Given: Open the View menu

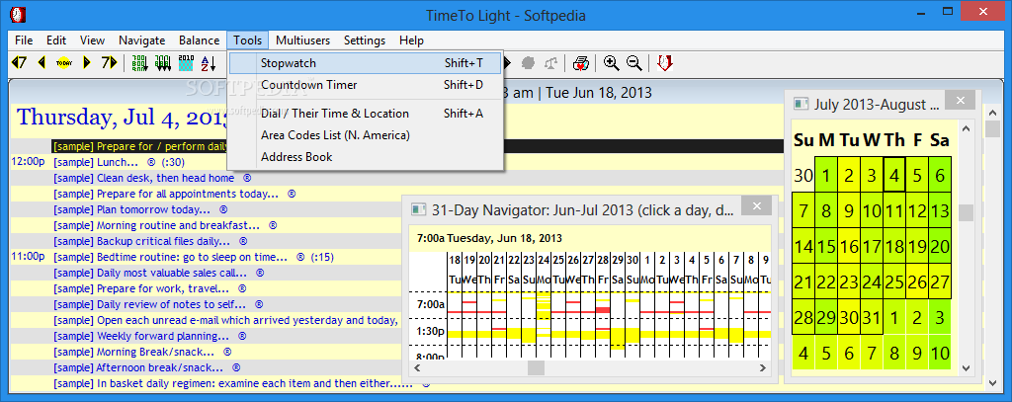Looking at the screenshot, I should (92, 40).
